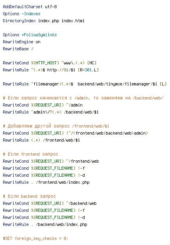Viewport: 170px width, 245px height.
Task: Click the /frontend/web/index.php rule target
Action: pos(63,182)
